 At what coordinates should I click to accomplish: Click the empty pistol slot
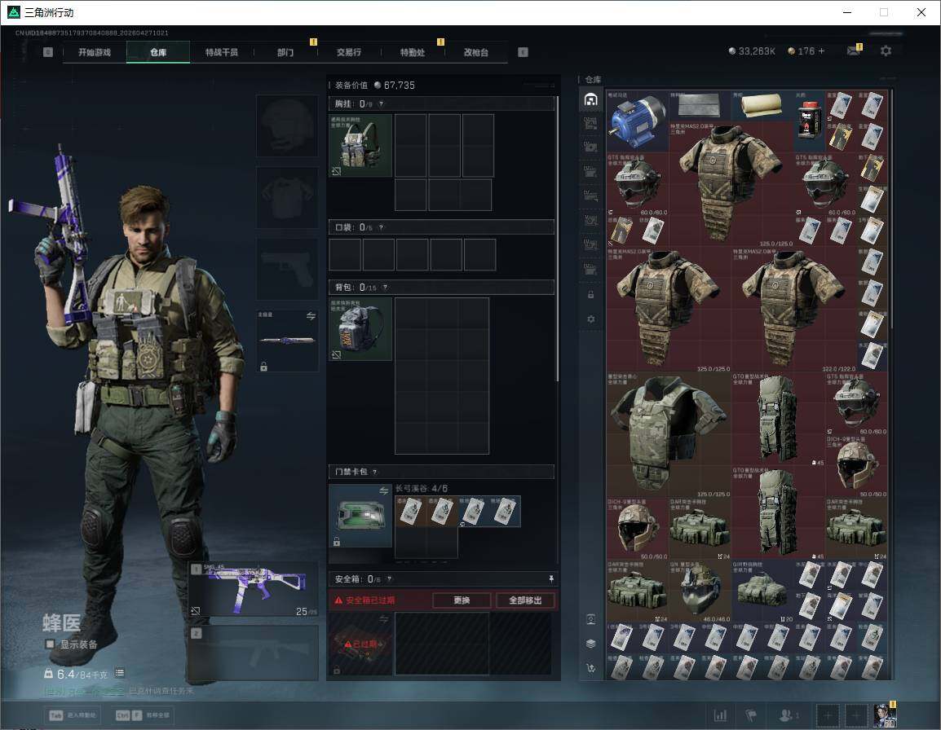(287, 269)
